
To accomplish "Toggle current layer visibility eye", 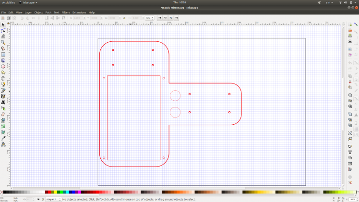I will (x=38, y=199).
